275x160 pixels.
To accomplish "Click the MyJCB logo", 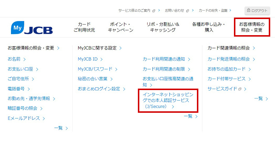I will coord(32,28).
